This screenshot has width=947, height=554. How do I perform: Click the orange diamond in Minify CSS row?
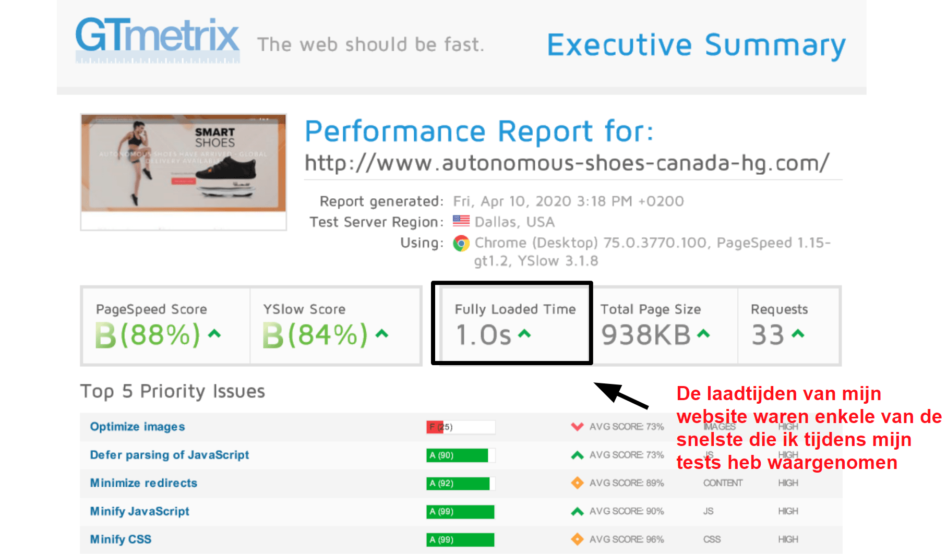click(x=577, y=539)
